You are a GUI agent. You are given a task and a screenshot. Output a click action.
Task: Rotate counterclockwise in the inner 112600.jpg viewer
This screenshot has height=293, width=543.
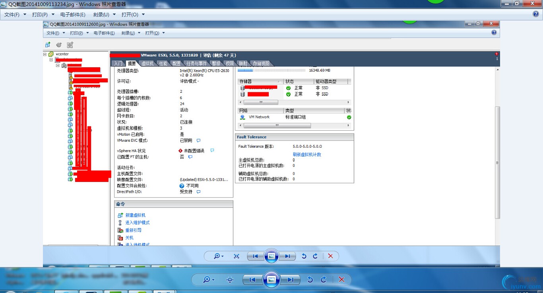click(304, 256)
